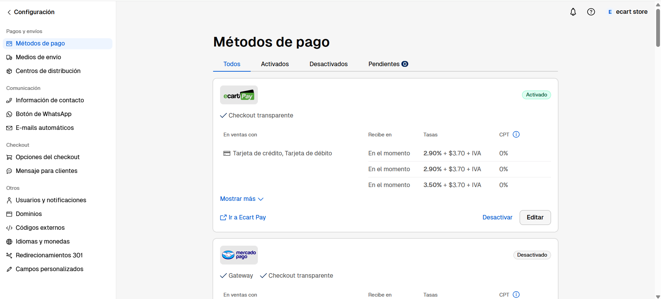Click Tarjeta de crédito, Tarjeta de débito text
661x299 pixels.
(x=282, y=153)
